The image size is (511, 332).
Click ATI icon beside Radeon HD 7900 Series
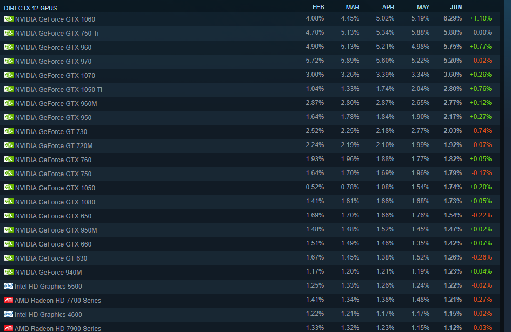[x=9, y=328]
